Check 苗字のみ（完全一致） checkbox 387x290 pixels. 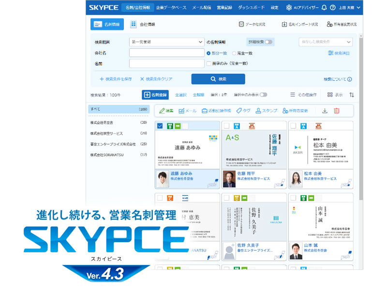[209, 64]
